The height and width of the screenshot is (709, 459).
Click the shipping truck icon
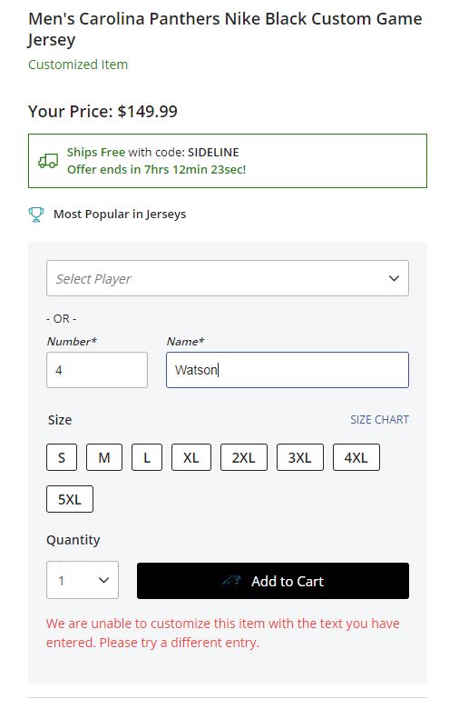pos(48,161)
